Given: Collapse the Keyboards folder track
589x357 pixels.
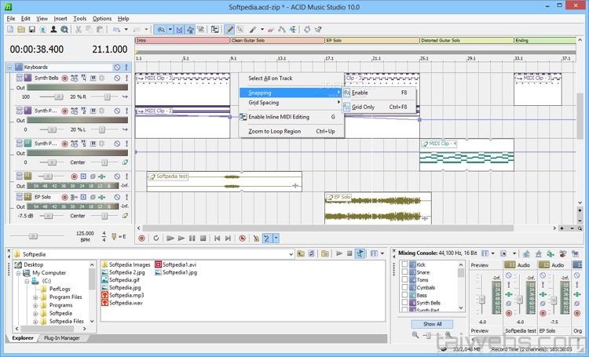Looking at the screenshot, I should click(x=9, y=67).
